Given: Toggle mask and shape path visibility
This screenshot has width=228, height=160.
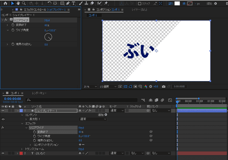Looking at the screenshot, I should [x=130, y=86].
